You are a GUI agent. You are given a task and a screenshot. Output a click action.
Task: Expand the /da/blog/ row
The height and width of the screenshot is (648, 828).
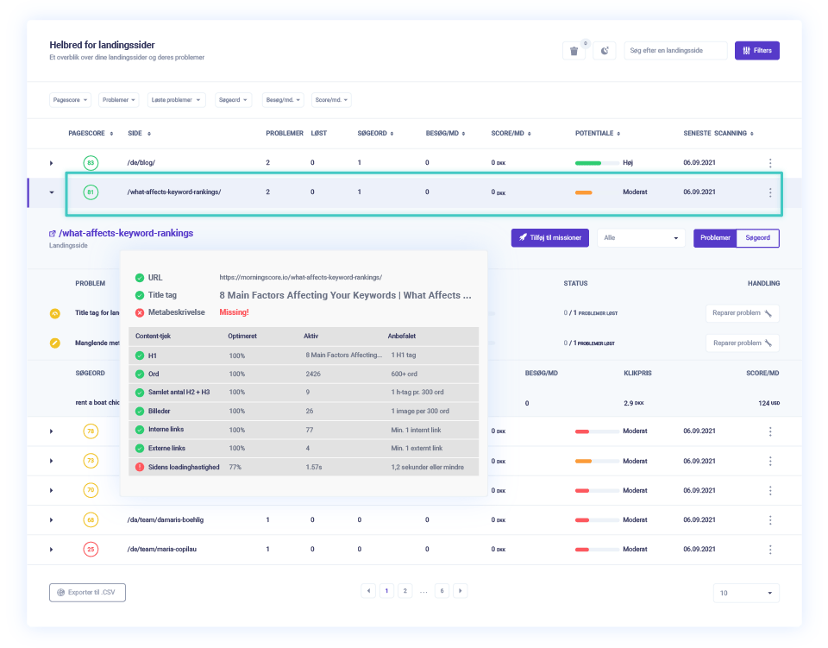51,163
